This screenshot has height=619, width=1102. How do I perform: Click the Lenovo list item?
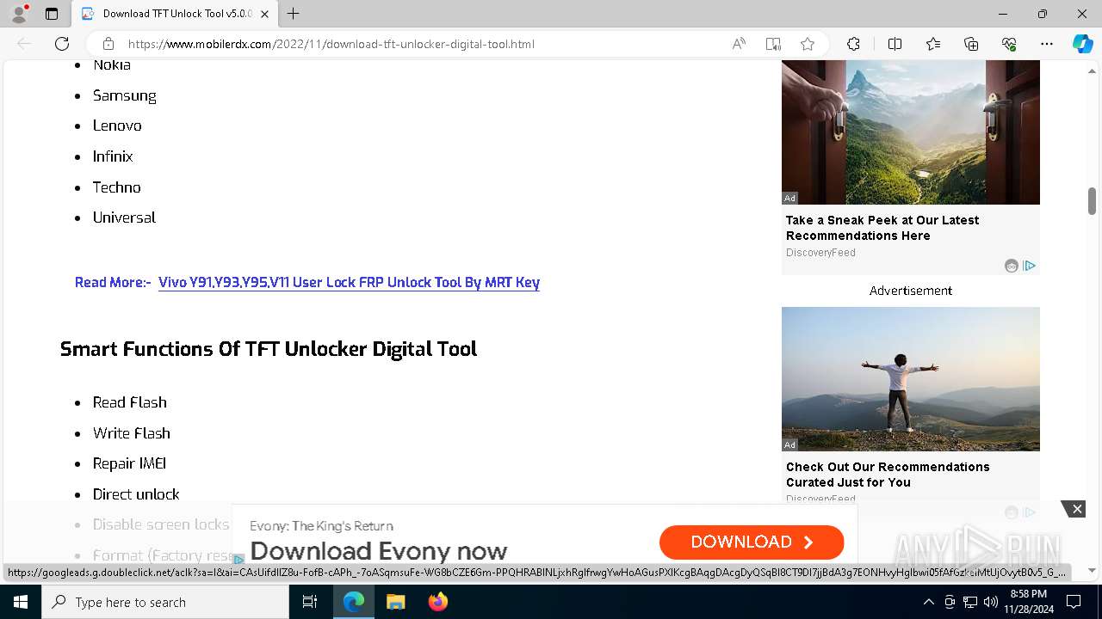117,126
